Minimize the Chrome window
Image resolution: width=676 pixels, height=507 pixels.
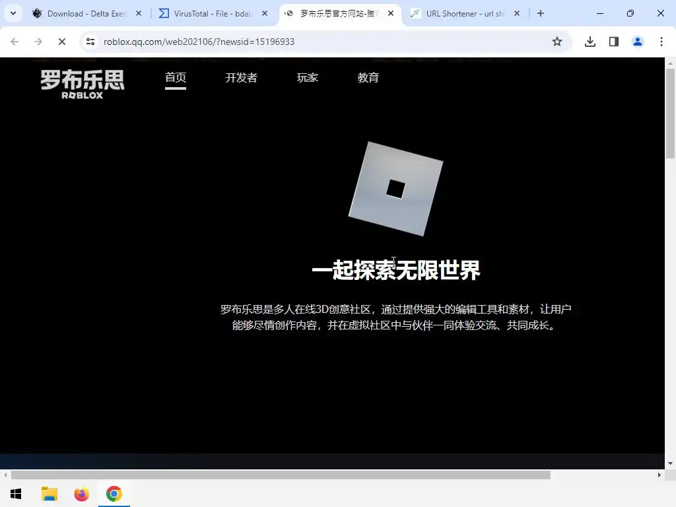[x=599, y=13]
